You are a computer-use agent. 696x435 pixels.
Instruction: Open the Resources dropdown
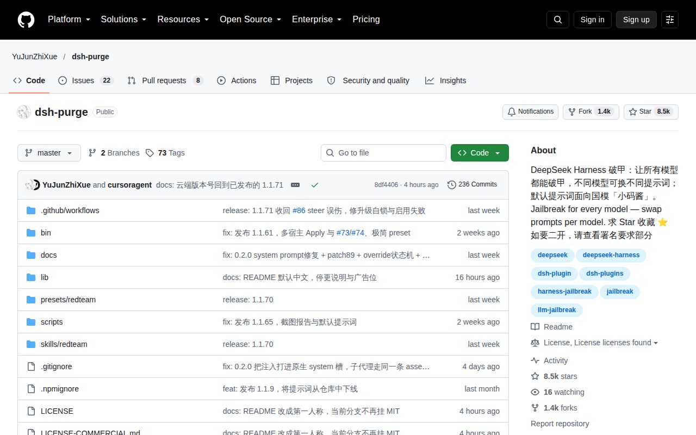pyautogui.click(x=183, y=20)
